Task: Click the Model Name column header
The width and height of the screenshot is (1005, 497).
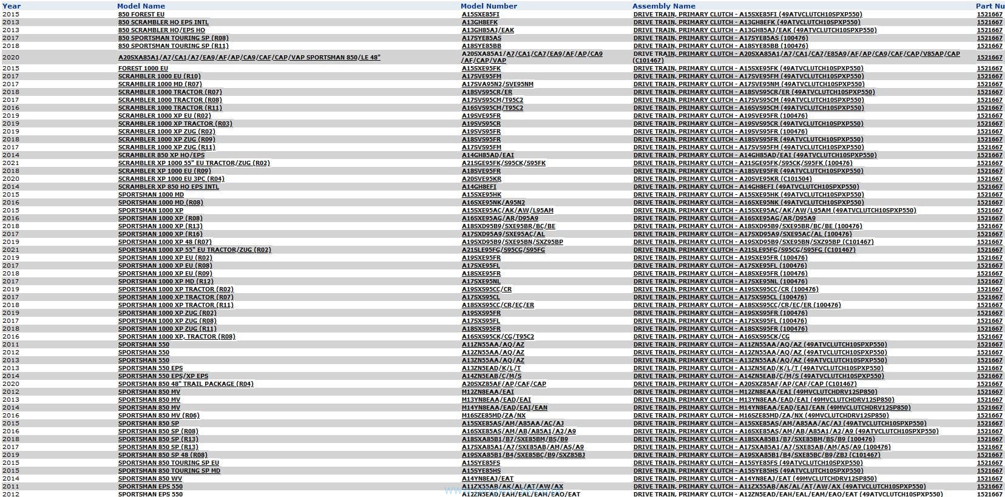Action: (141, 6)
